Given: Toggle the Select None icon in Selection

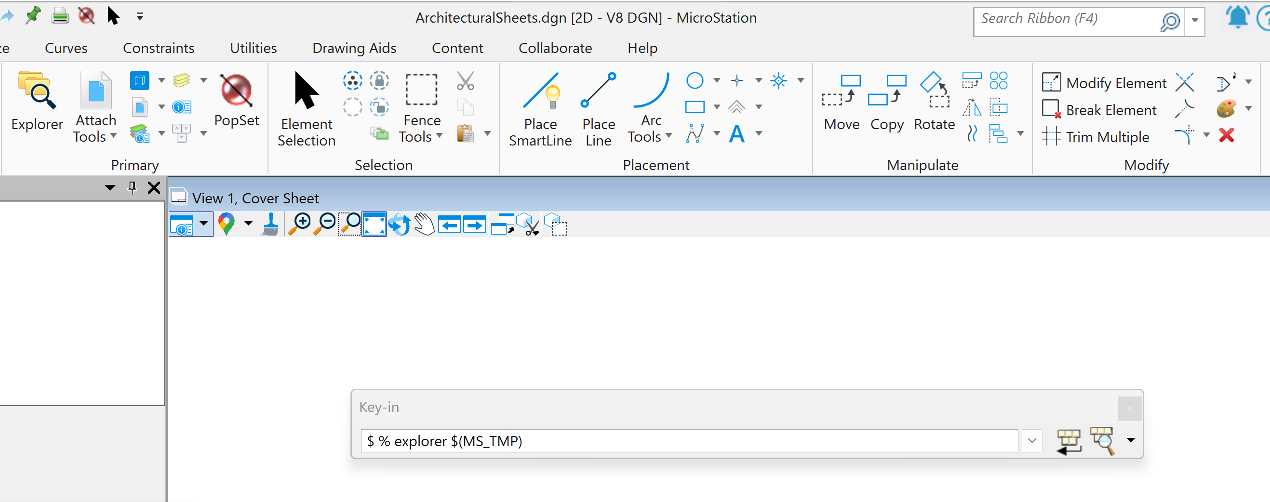Looking at the screenshot, I should pos(352,107).
